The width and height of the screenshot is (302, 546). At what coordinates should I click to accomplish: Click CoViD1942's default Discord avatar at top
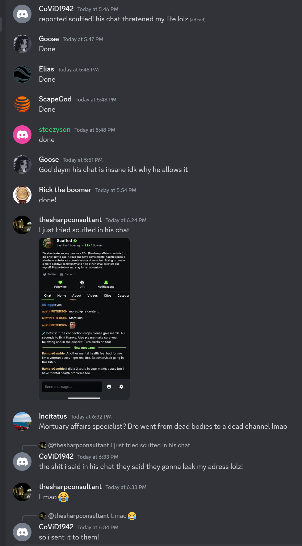pyautogui.click(x=22, y=14)
